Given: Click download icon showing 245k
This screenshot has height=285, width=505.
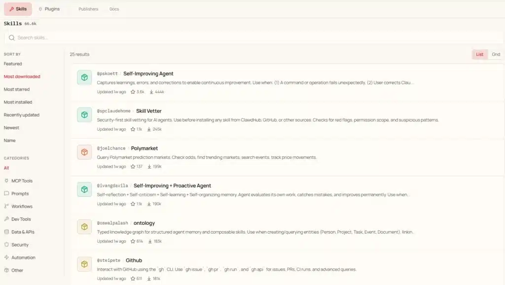Looking at the screenshot, I should 149,130.
